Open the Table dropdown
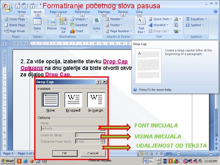This screenshot has width=220, height=165. [37, 25]
